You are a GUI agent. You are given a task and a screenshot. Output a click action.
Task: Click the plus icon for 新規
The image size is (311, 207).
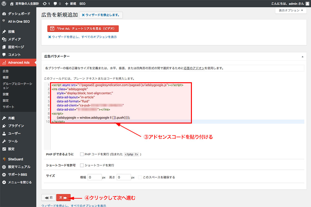tap(67, 4)
